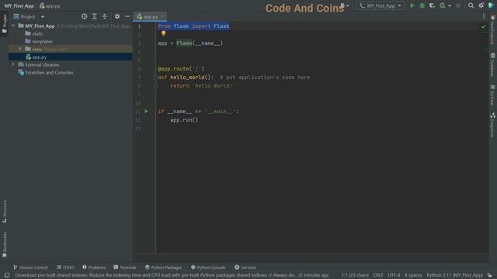
Task: Change UTF-8 file encoding
Action: pos(394,275)
